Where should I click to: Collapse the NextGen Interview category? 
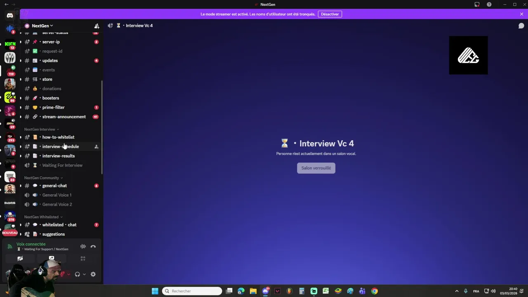(41, 130)
